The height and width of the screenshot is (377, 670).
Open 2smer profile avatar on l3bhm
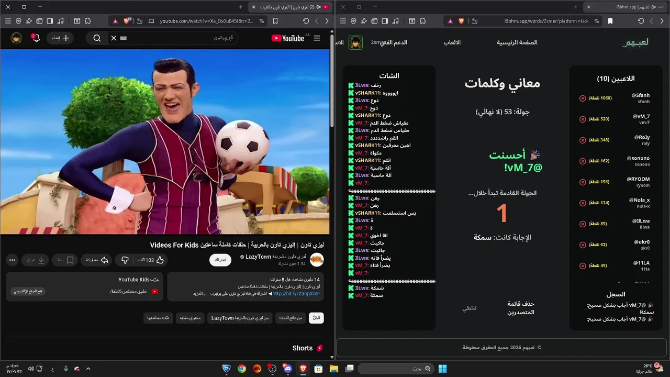[x=356, y=42]
